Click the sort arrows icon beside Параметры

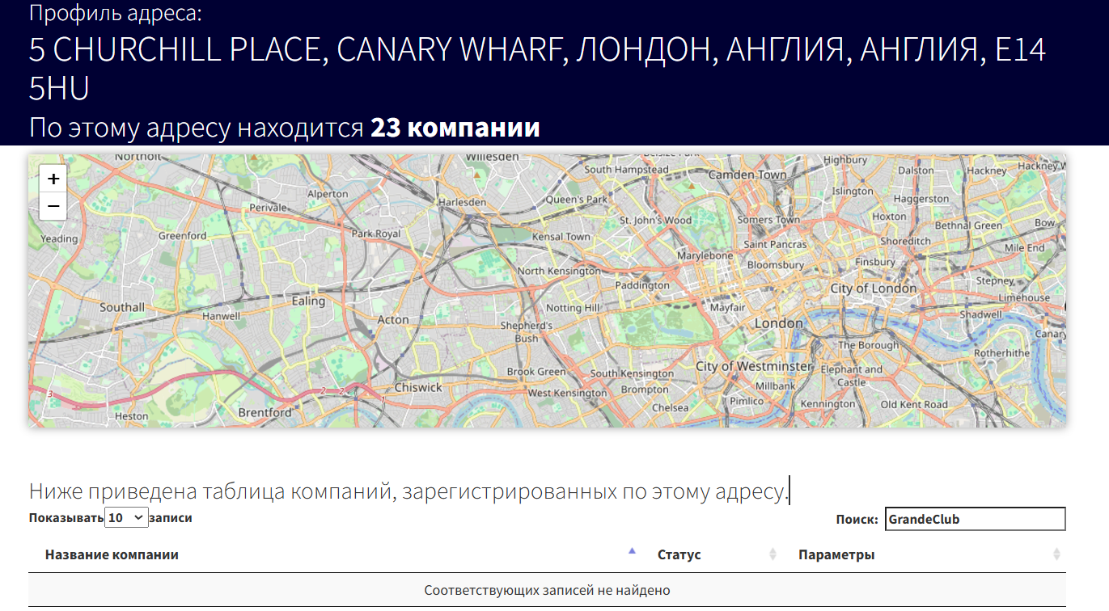(1056, 554)
